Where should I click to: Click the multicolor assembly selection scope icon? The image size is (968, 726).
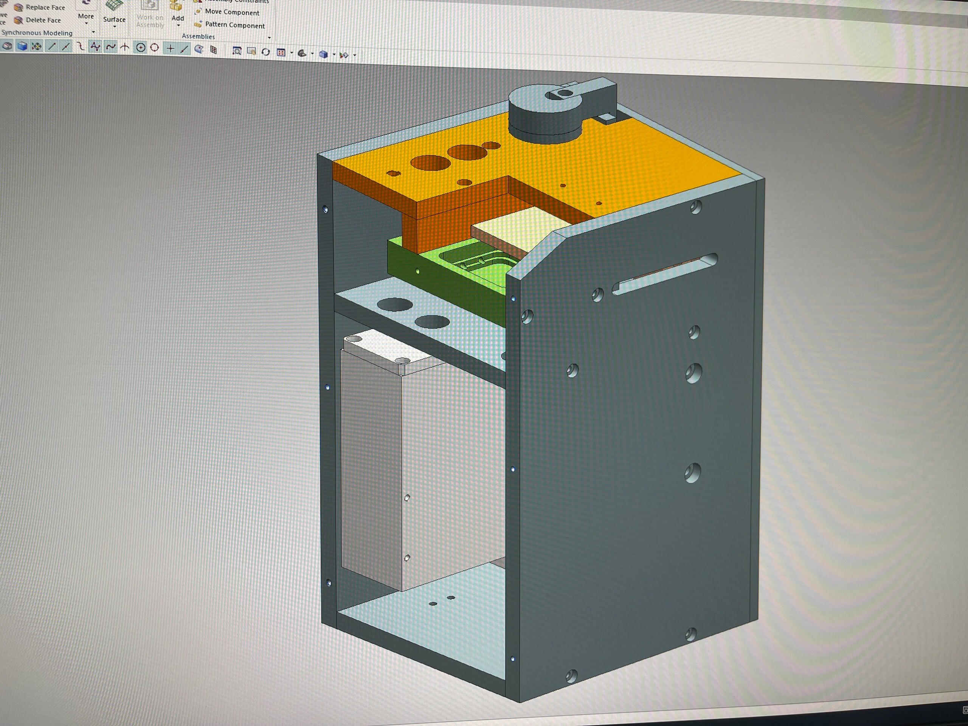coord(37,46)
